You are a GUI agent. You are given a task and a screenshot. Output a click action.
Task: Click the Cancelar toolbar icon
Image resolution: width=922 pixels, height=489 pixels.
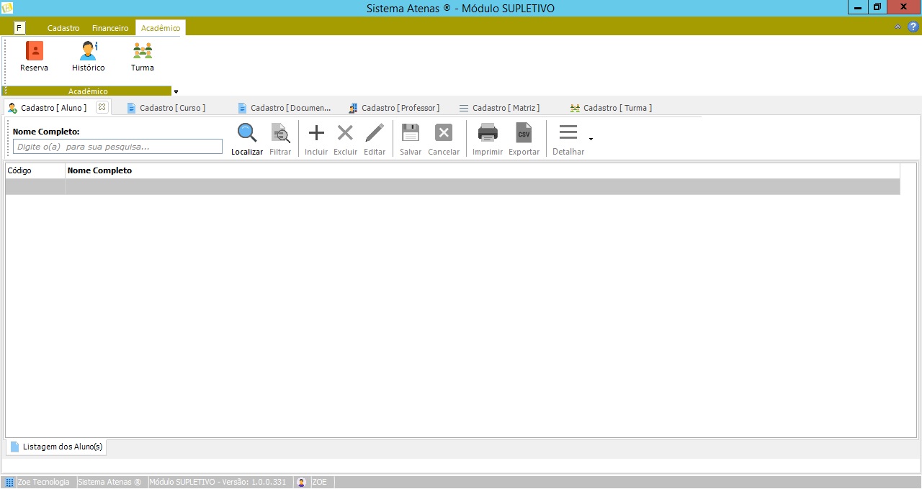click(x=444, y=133)
